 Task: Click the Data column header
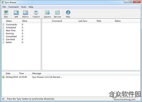coord(99,21)
